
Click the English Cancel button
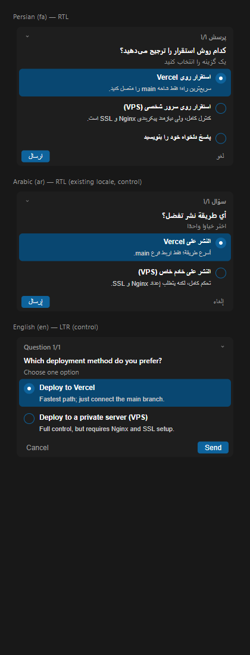point(37,447)
